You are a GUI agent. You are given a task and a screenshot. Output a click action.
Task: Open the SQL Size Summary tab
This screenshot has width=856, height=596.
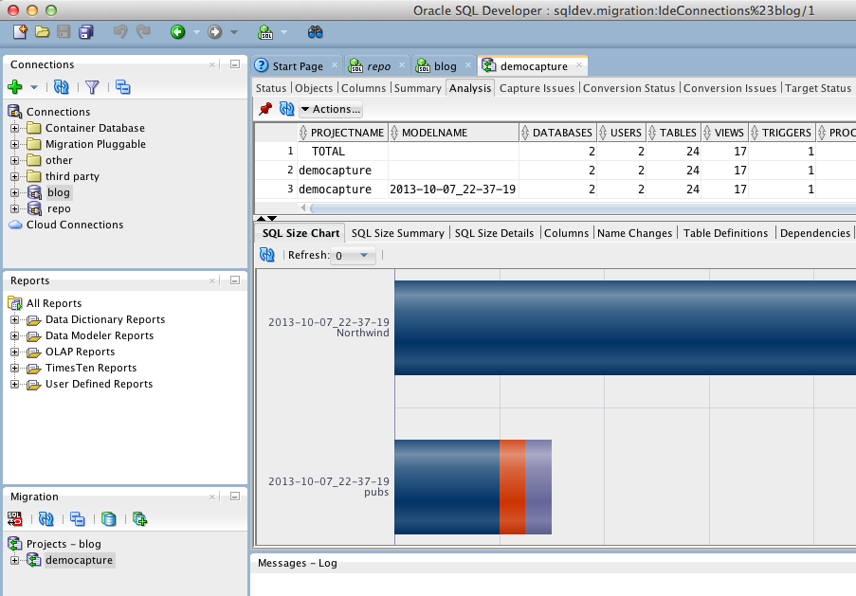click(x=397, y=233)
